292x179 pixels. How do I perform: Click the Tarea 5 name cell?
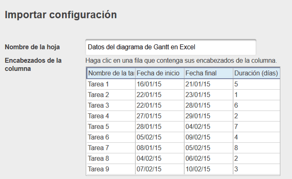(x=111, y=127)
